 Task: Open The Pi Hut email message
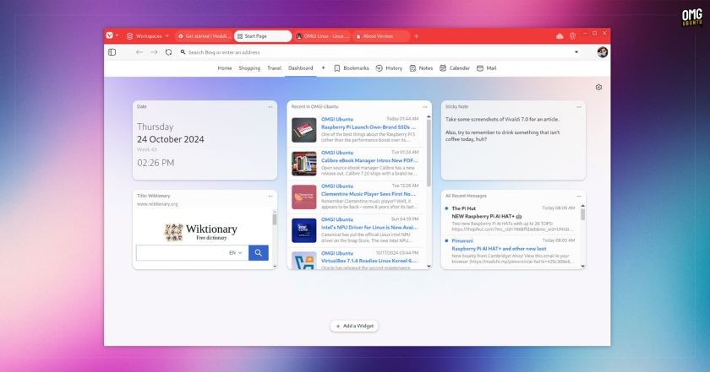[x=510, y=219]
